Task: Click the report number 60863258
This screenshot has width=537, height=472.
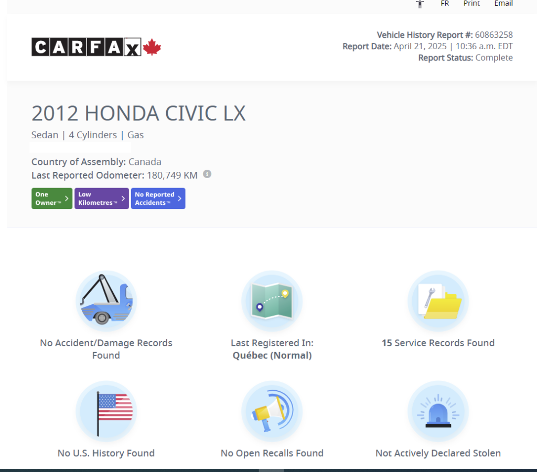Action: click(x=494, y=35)
